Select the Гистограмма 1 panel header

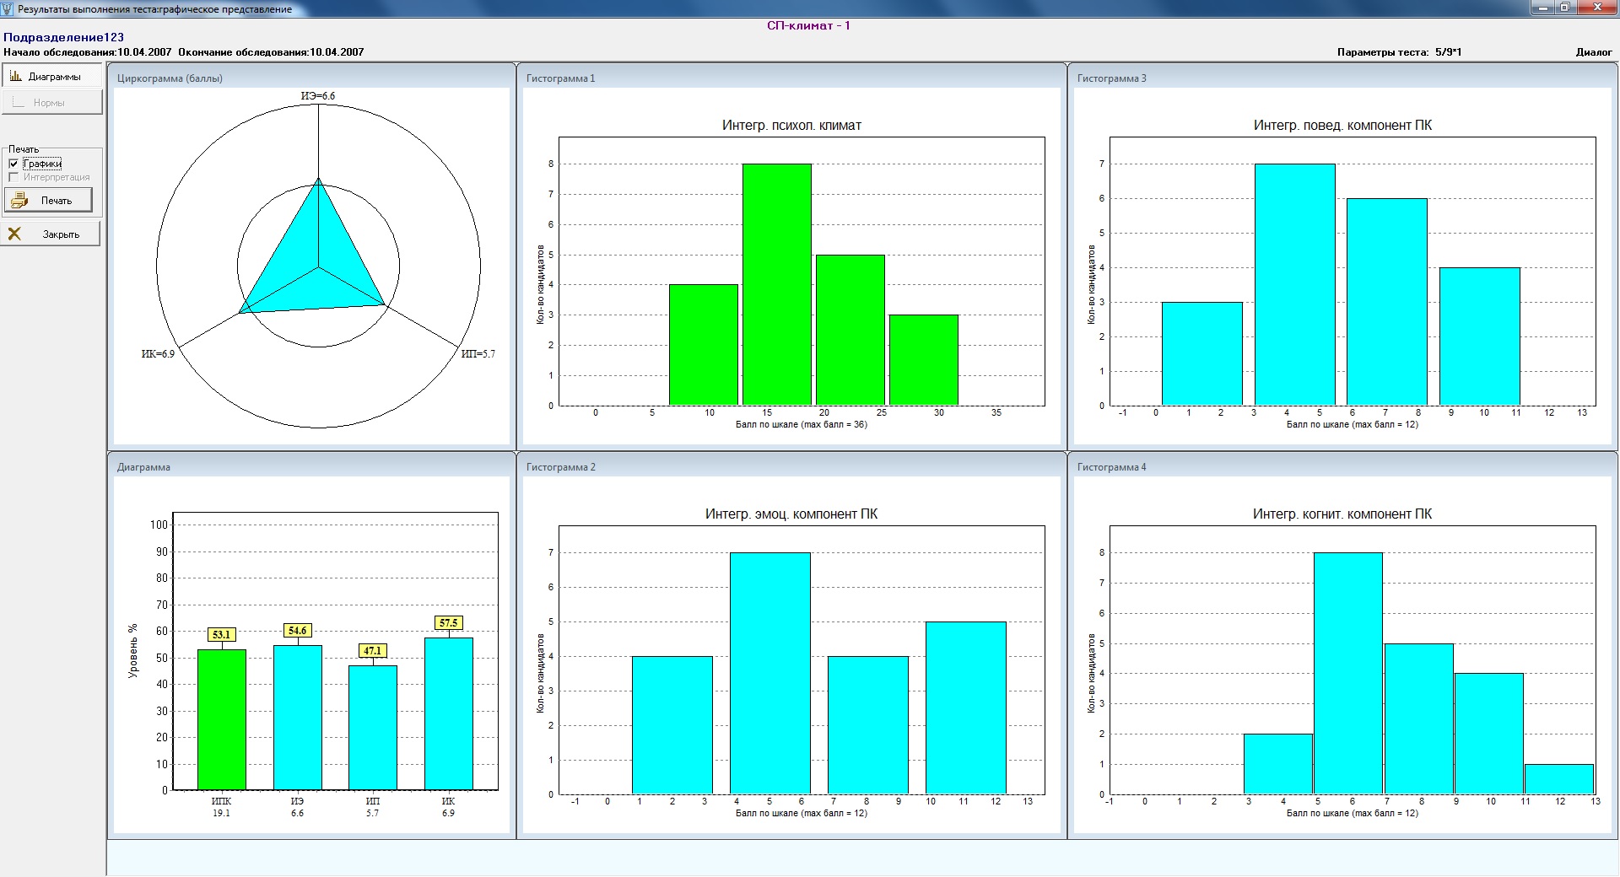[560, 78]
